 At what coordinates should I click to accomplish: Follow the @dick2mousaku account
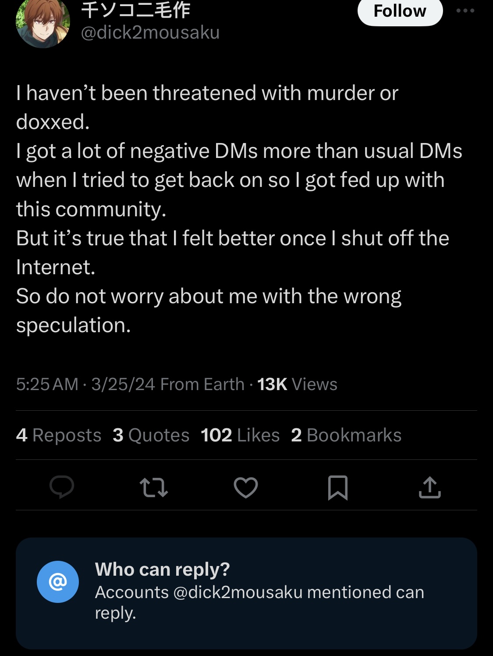coord(400,11)
